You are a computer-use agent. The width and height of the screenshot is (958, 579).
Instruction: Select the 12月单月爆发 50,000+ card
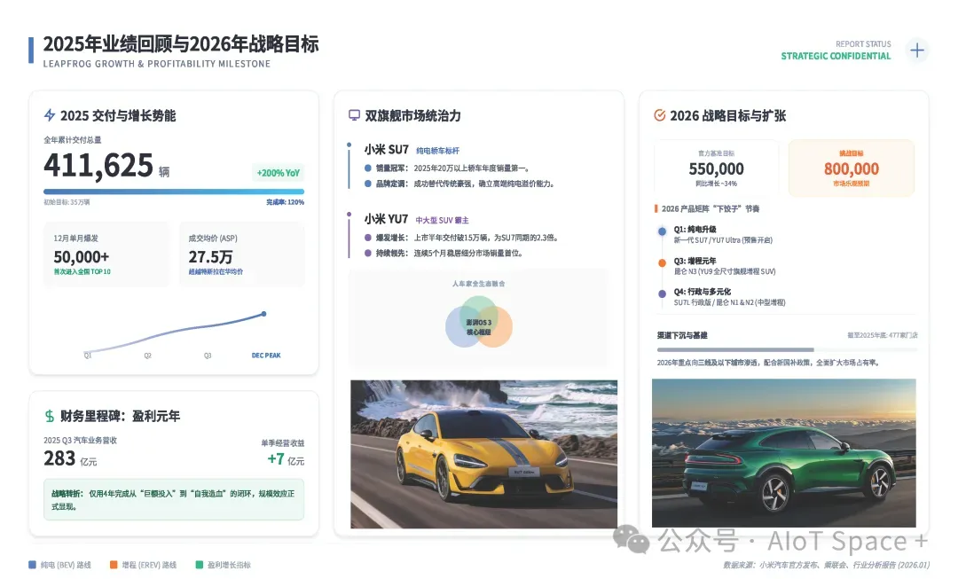click(106, 254)
